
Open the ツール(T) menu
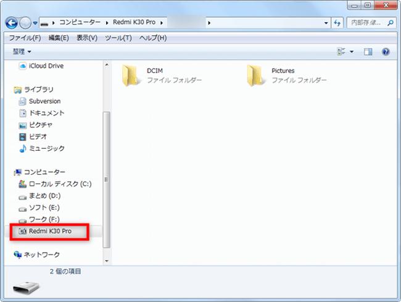pyautogui.click(x=118, y=38)
